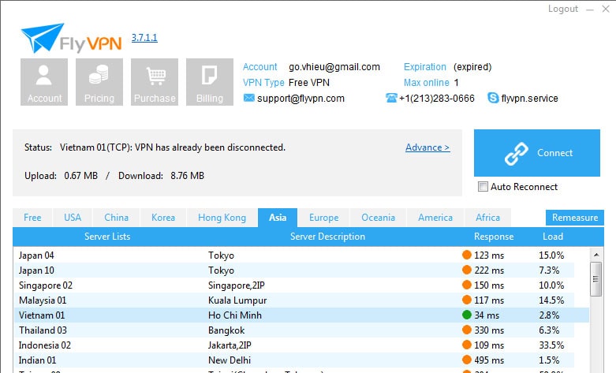Sort by the Server Description column header
Viewport: 616px width, 373px height.
pos(327,237)
